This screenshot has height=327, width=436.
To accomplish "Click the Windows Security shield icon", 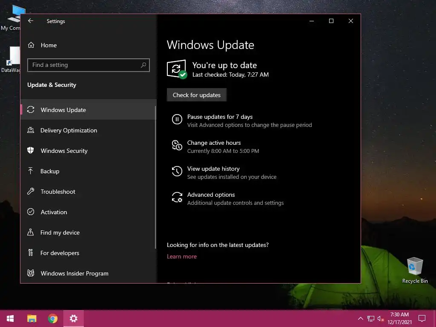I will pyautogui.click(x=31, y=150).
